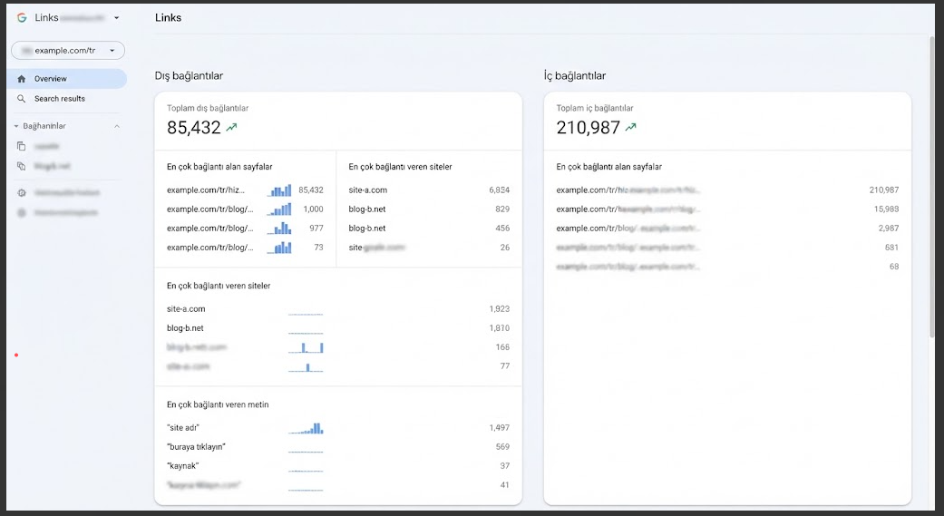Click the sparkline in the "site adı" row
Screen dimensions: 944x516
(306, 428)
